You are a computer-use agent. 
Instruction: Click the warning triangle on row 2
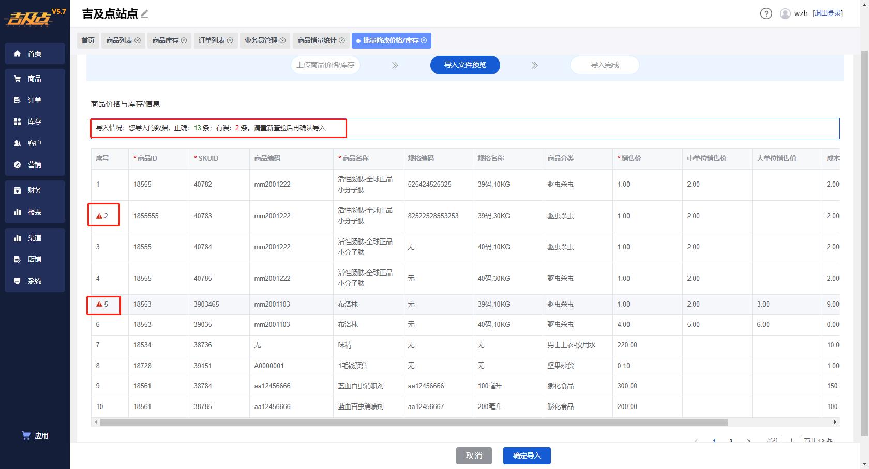[99, 216]
